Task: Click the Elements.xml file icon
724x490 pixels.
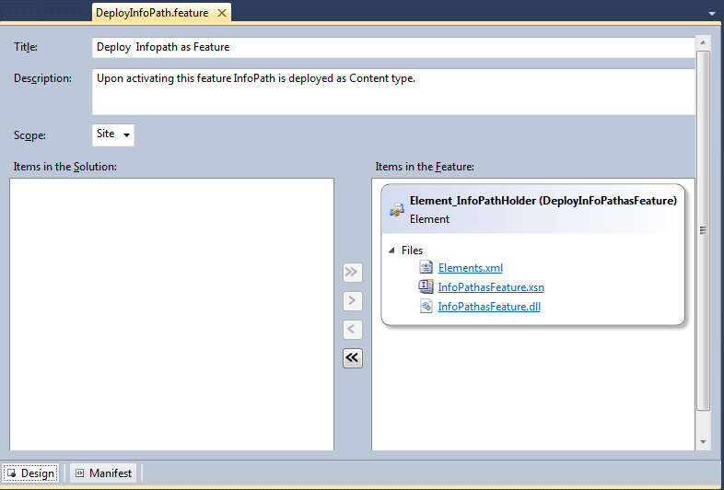Action: point(426,267)
